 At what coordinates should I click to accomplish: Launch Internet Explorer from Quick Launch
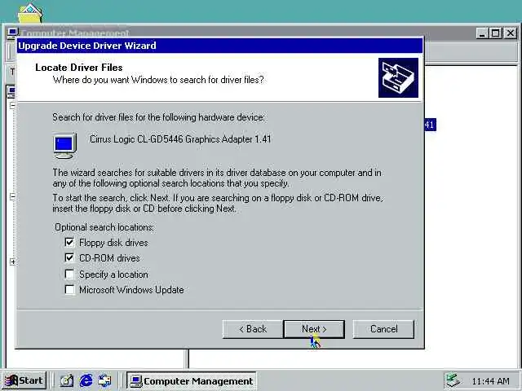click(86, 380)
